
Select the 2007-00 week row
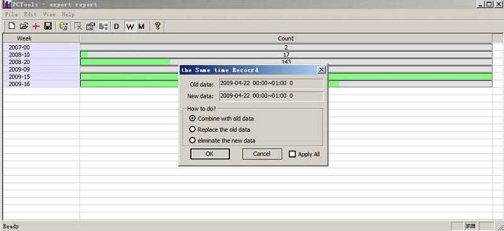[x=42, y=48]
